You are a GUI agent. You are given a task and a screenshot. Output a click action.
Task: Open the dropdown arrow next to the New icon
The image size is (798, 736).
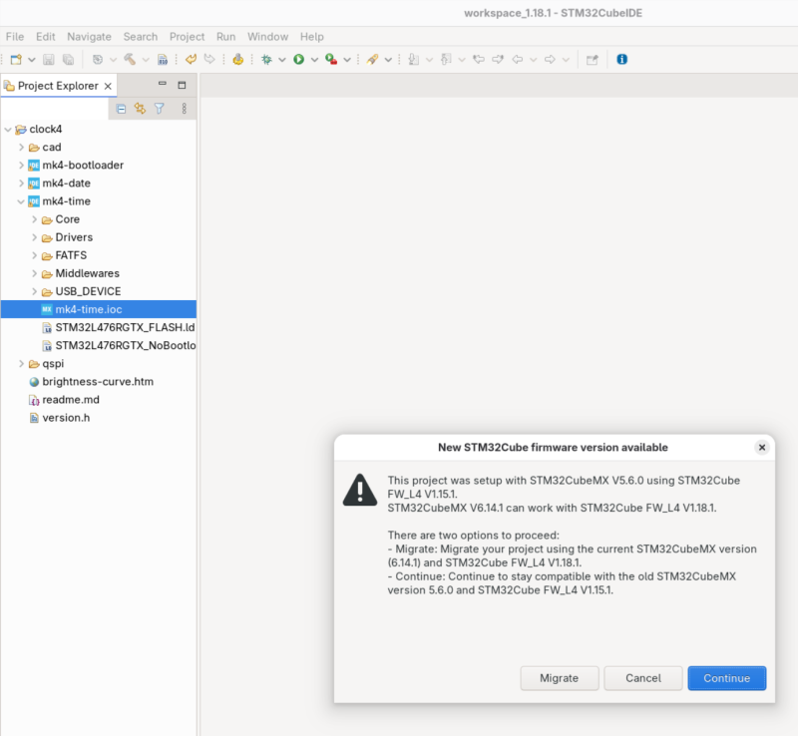click(x=32, y=60)
